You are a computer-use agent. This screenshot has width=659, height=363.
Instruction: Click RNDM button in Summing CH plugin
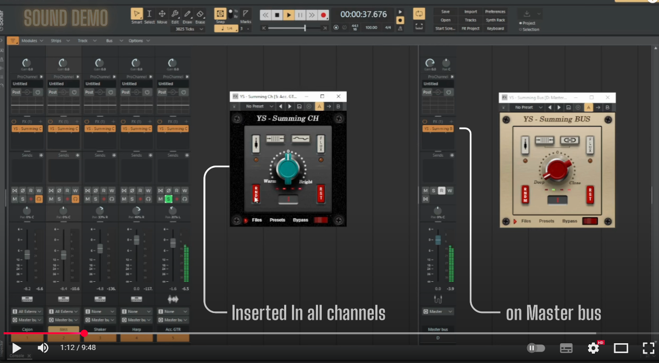(x=257, y=193)
